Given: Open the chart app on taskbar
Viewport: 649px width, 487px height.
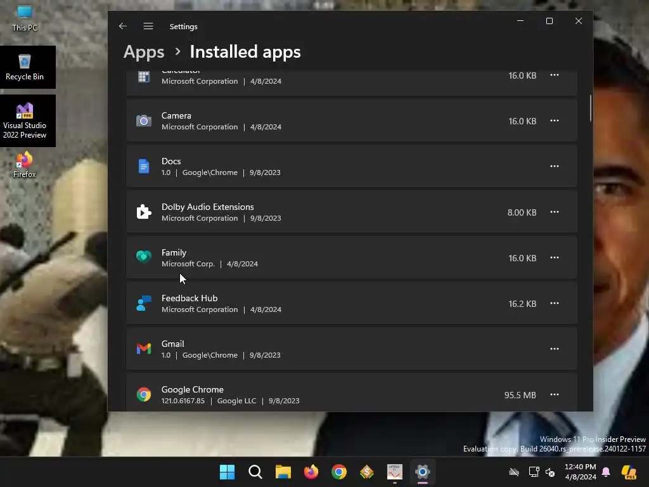Looking at the screenshot, I should point(394,472).
